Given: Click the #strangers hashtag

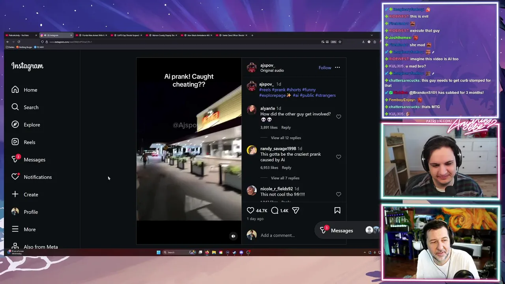Looking at the screenshot, I should (x=325, y=95).
